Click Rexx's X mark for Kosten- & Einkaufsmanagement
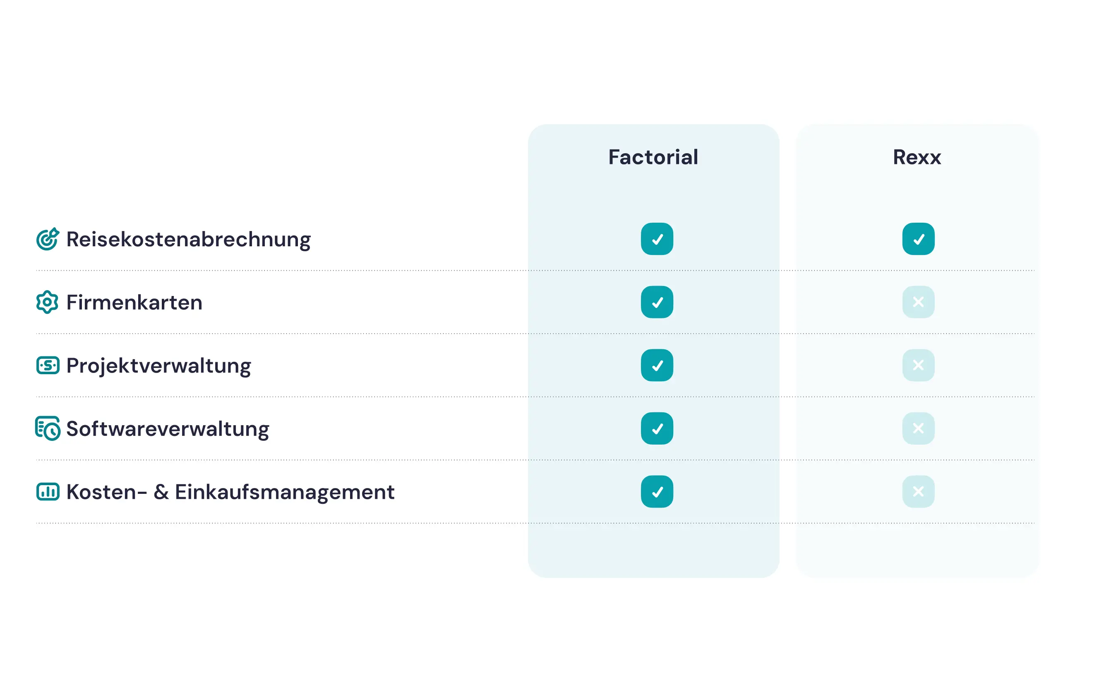The image size is (1099, 700). click(x=918, y=491)
